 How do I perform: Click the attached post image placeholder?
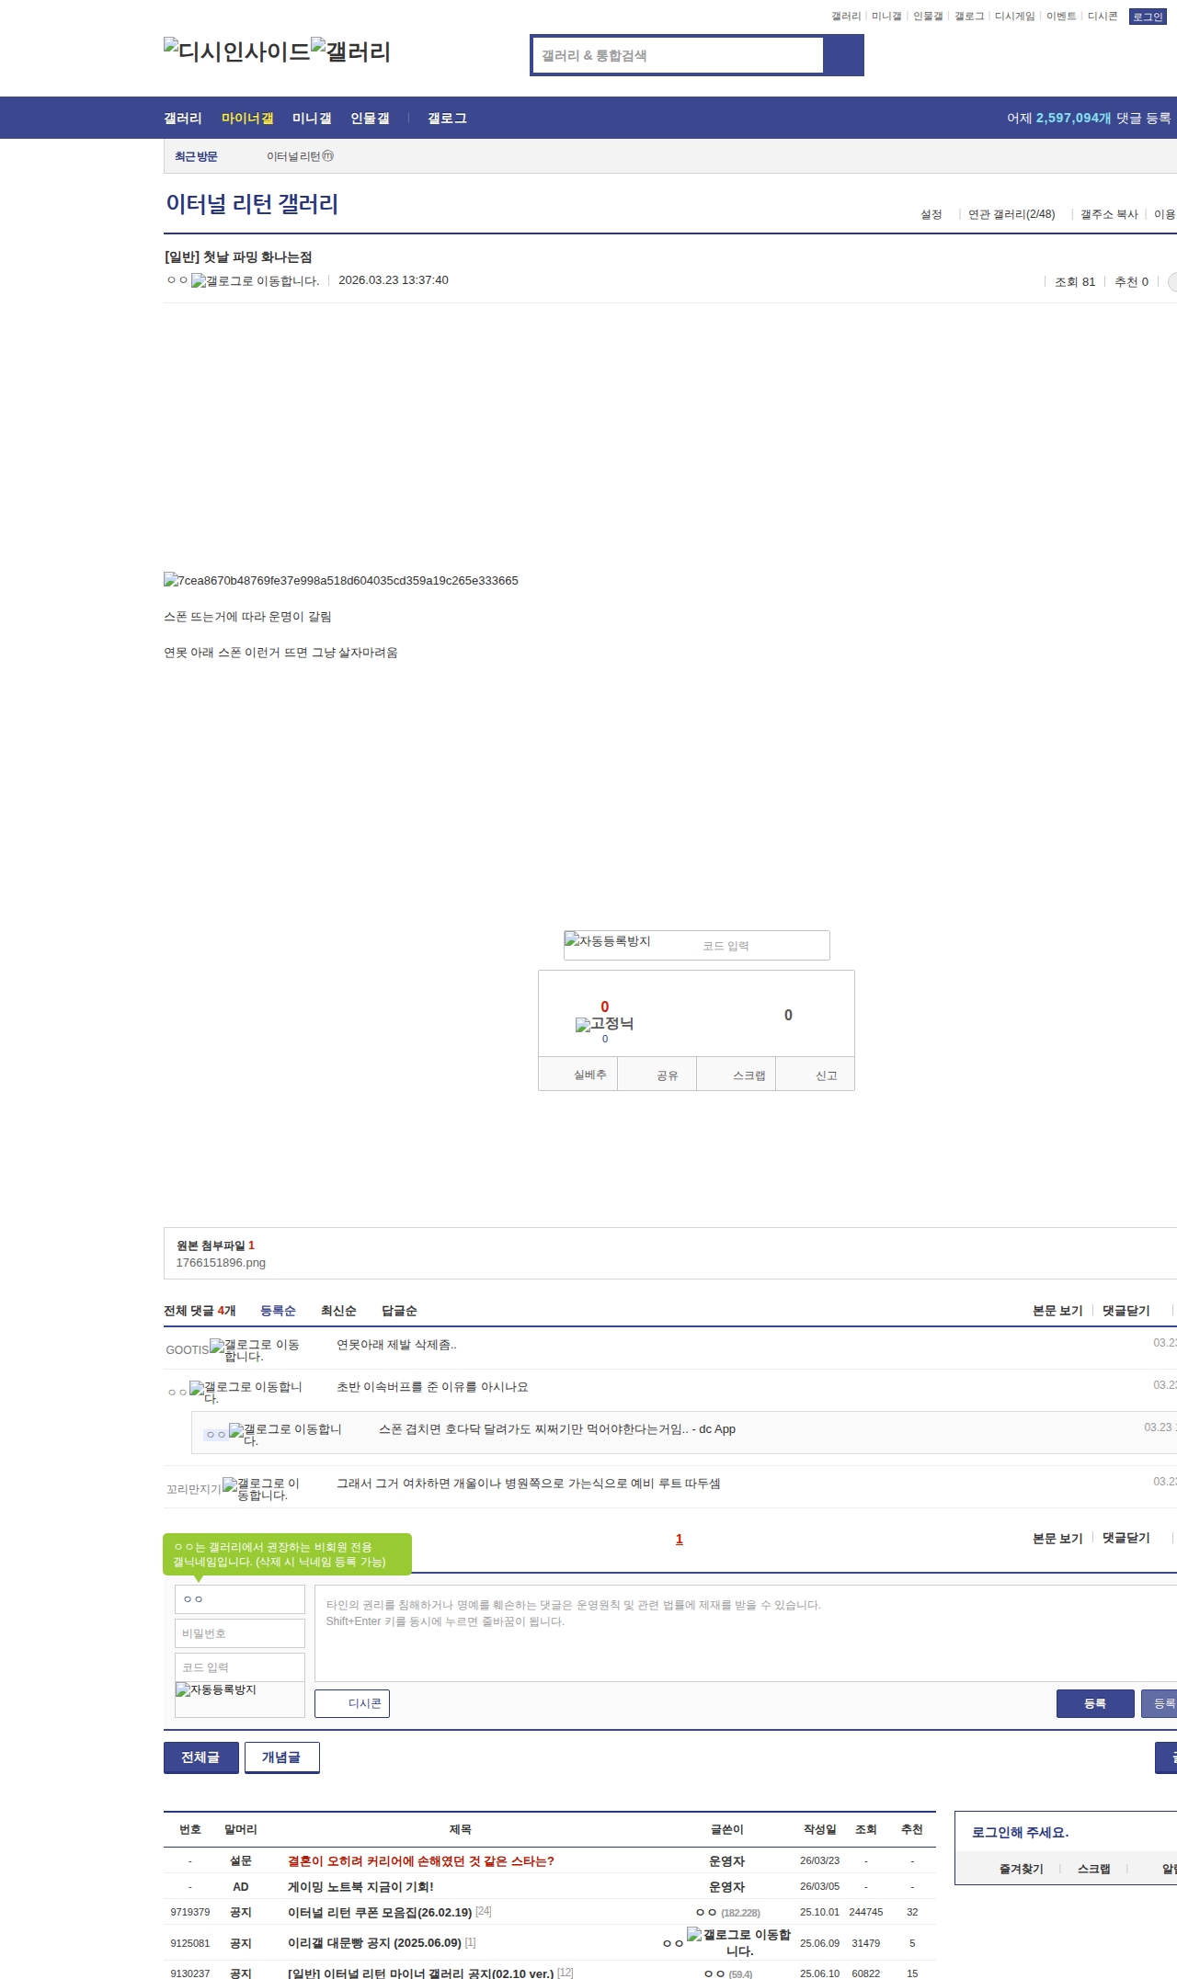click(x=341, y=581)
